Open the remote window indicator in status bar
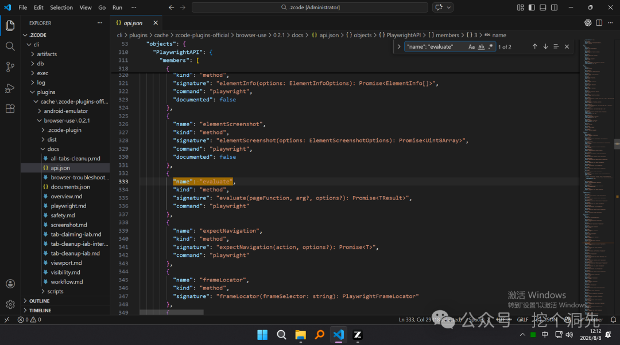Image resolution: width=620 pixels, height=345 pixels. (x=7, y=320)
